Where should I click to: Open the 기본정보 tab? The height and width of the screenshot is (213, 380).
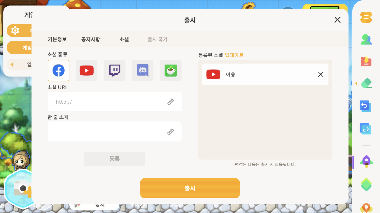[57, 39]
